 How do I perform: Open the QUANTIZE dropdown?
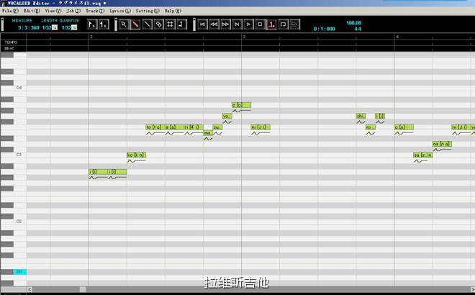(74, 28)
